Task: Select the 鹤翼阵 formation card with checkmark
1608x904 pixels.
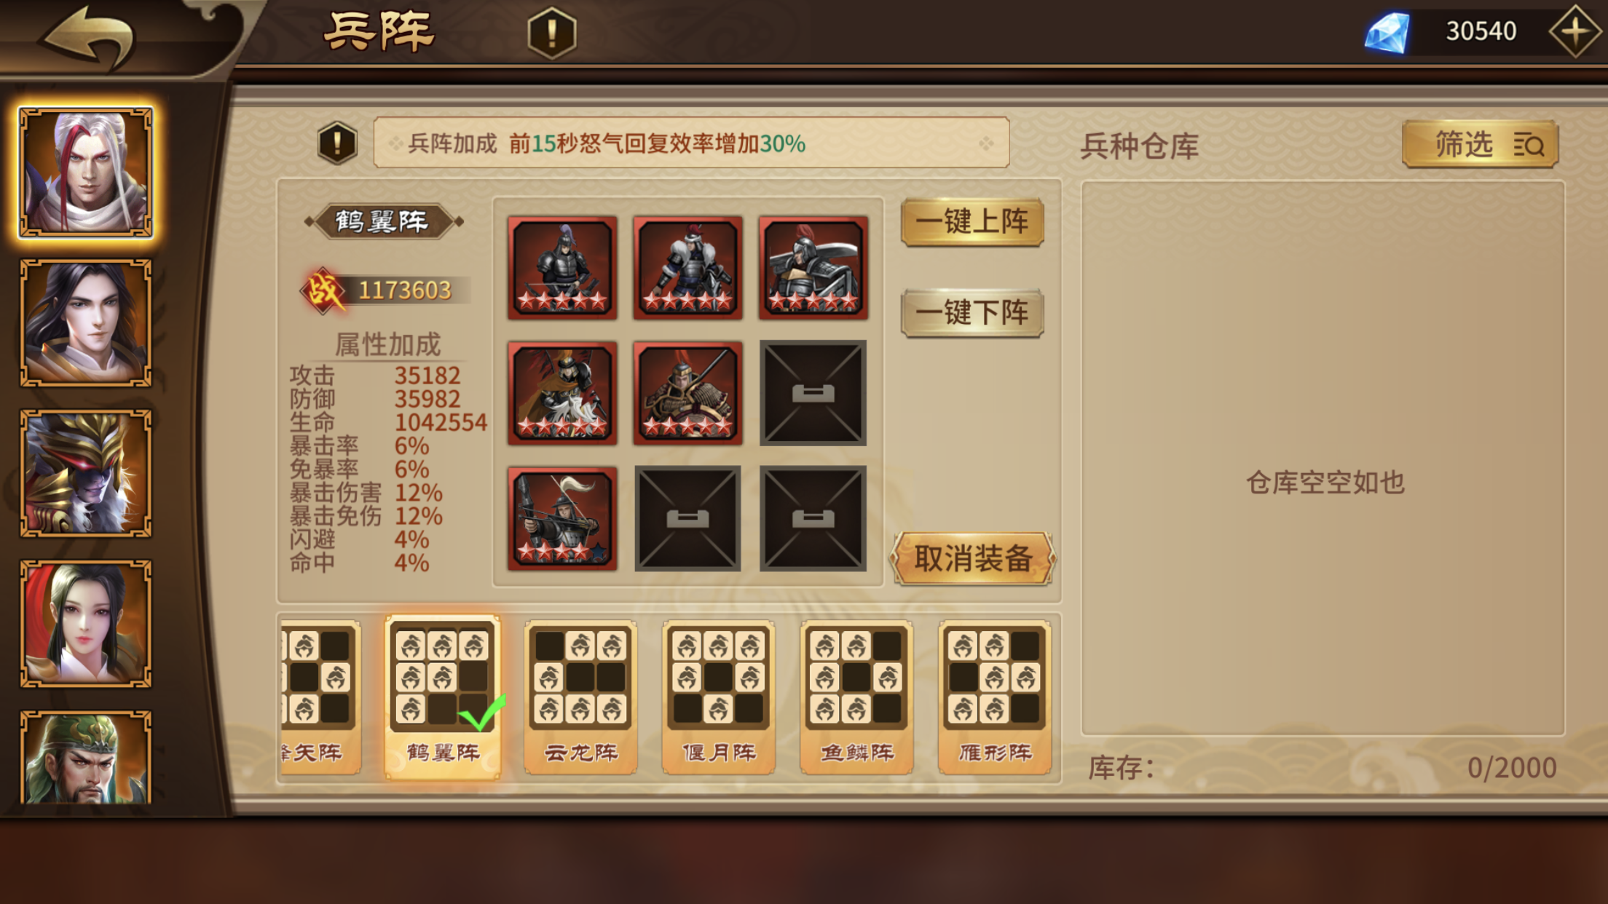Action: point(443,697)
